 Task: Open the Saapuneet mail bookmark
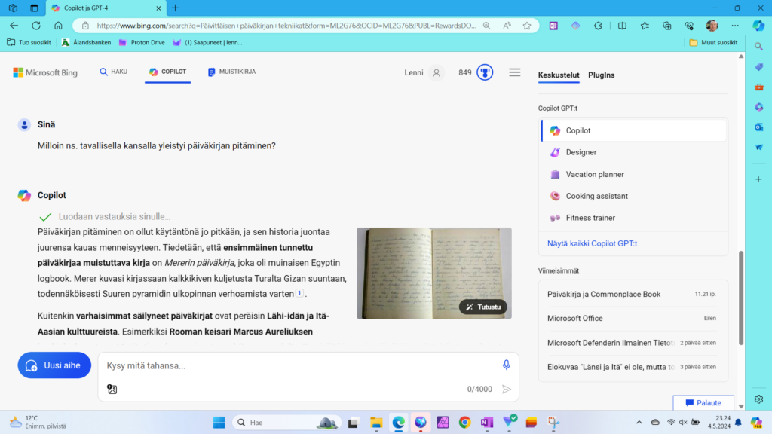tap(207, 43)
